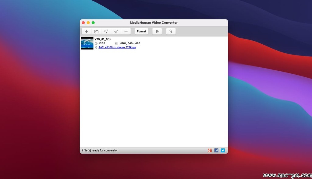The width and height of the screenshot is (312, 179).
Task: Click the 15:28 duration value
Action: click(102, 43)
